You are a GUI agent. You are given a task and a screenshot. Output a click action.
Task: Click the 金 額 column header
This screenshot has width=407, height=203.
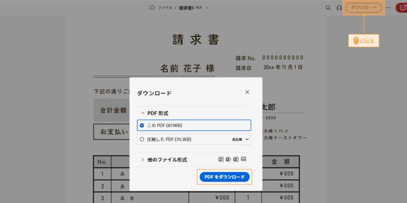pyautogui.click(x=281, y=162)
